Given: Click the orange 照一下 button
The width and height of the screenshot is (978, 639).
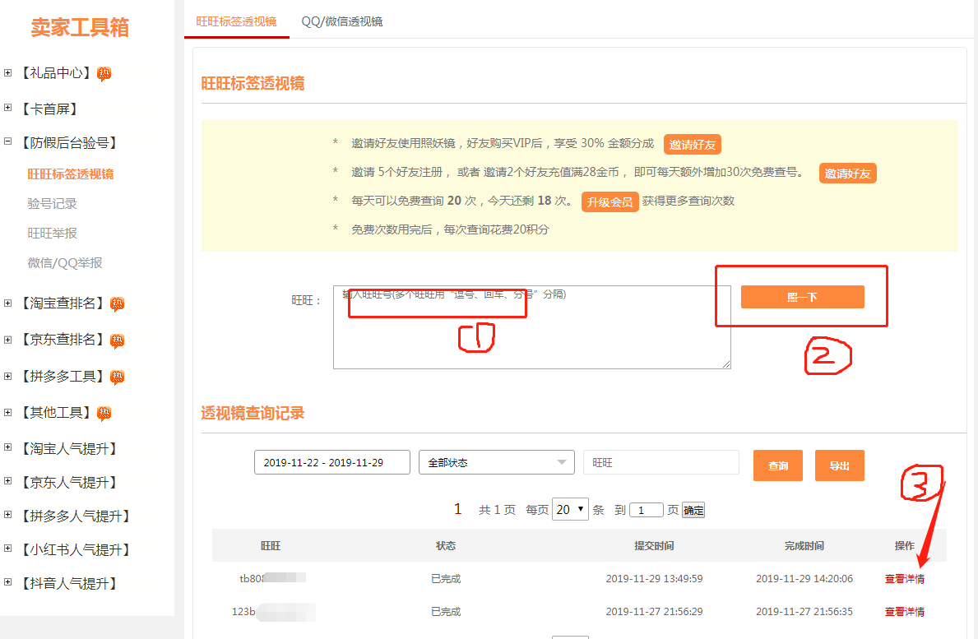Looking at the screenshot, I should tap(802, 297).
